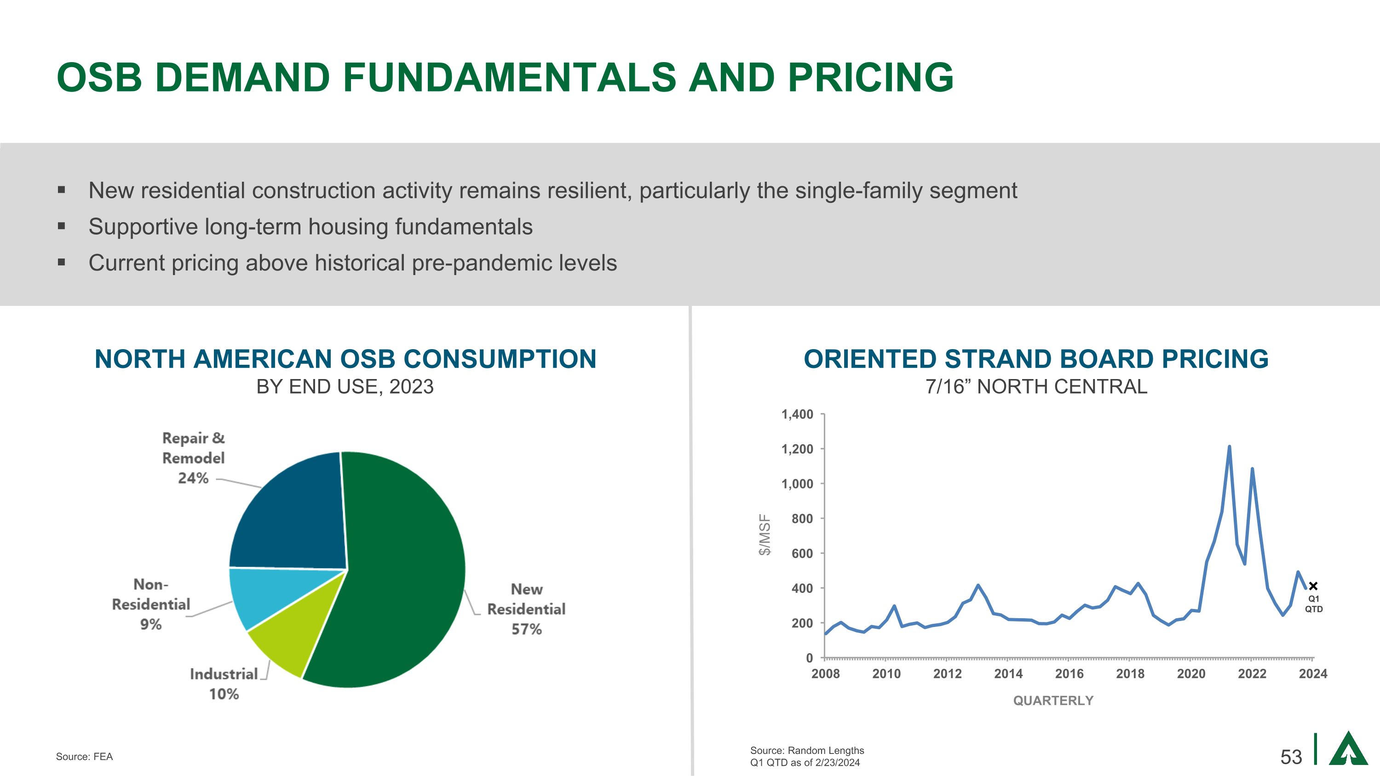Viewport: 1380px width, 776px height.
Task: Click the Repair & Remodel 24% label
Action: [193, 458]
